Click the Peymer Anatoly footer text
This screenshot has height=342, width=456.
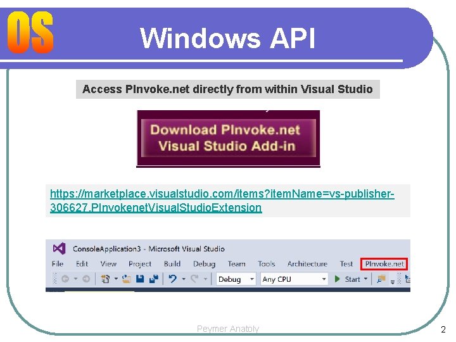click(228, 329)
